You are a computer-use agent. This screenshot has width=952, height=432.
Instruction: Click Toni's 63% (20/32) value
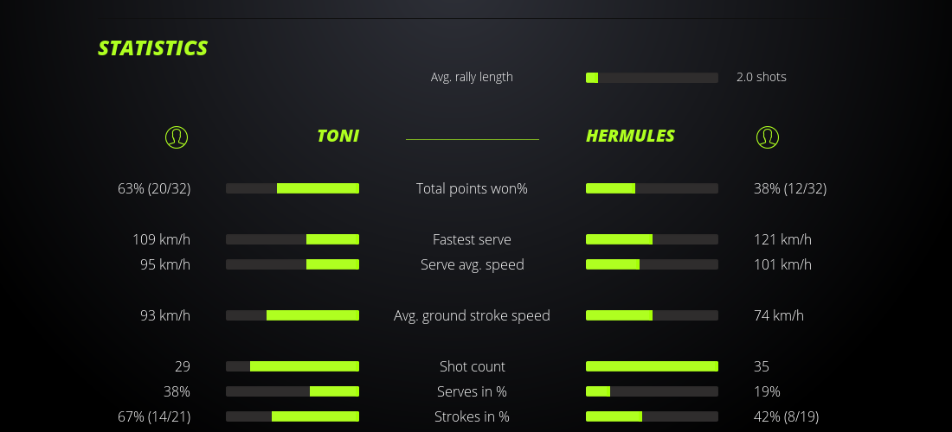(x=154, y=188)
